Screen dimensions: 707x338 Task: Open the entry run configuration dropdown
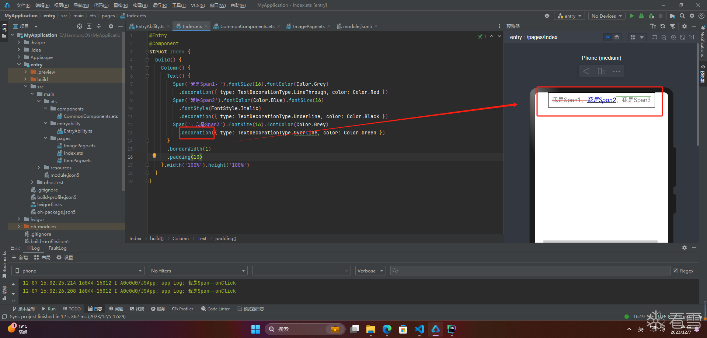[569, 16]
